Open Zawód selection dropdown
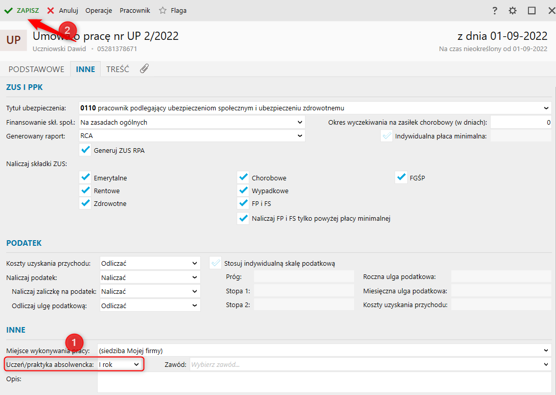 tap(546, 364)
